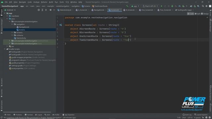Click the green Debug bug icon
This screenshot has width=212, height=119.
[172, 6]
